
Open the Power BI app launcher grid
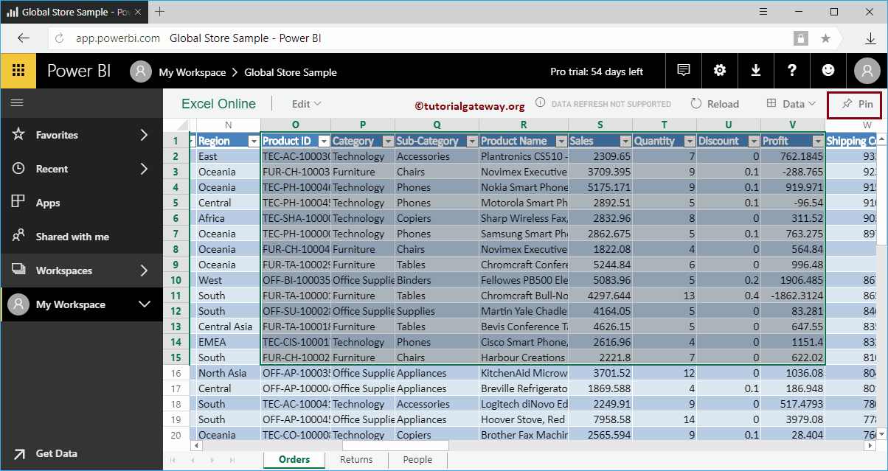[x=18, y=71]
